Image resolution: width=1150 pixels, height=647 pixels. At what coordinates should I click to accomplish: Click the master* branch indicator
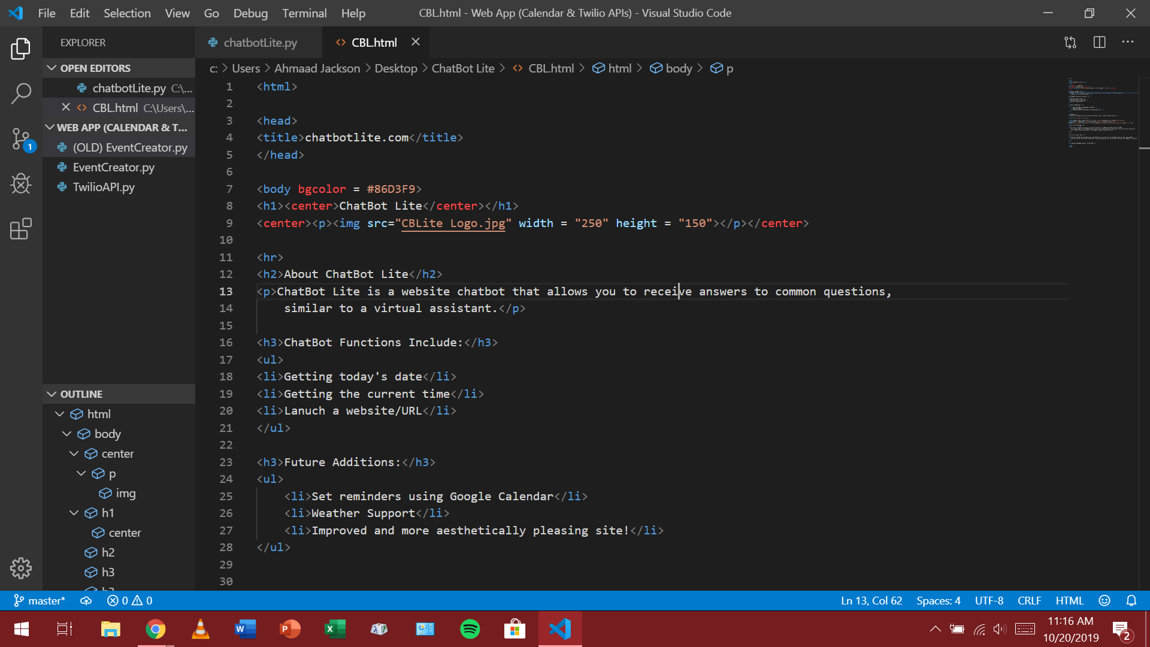point(40,600)
